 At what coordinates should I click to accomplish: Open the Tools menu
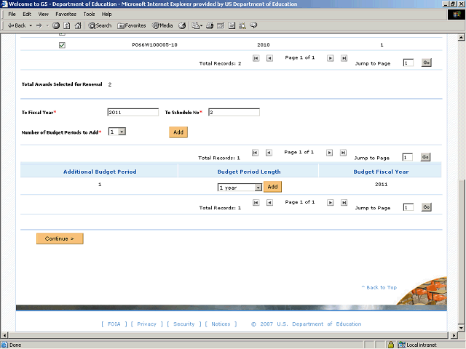point(89,14)
